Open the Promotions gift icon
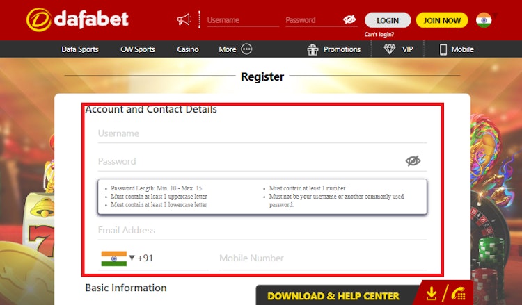Viewport: 522px width, 305px height. click(313, 49)
